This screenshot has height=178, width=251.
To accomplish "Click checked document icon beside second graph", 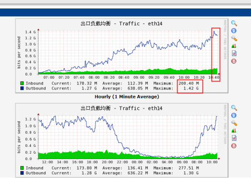I will coord(234,138).
